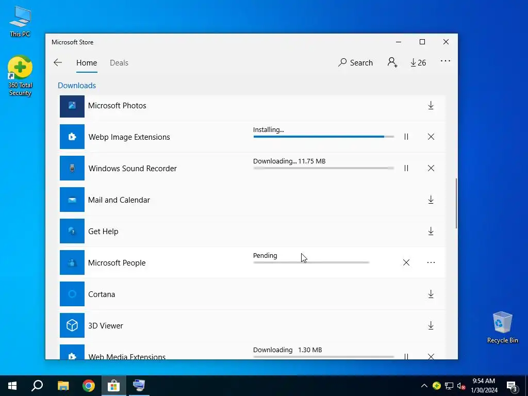Download Microsoft Photos update
The width and height of the screenshot is (528, 396).
click(431, 106)
